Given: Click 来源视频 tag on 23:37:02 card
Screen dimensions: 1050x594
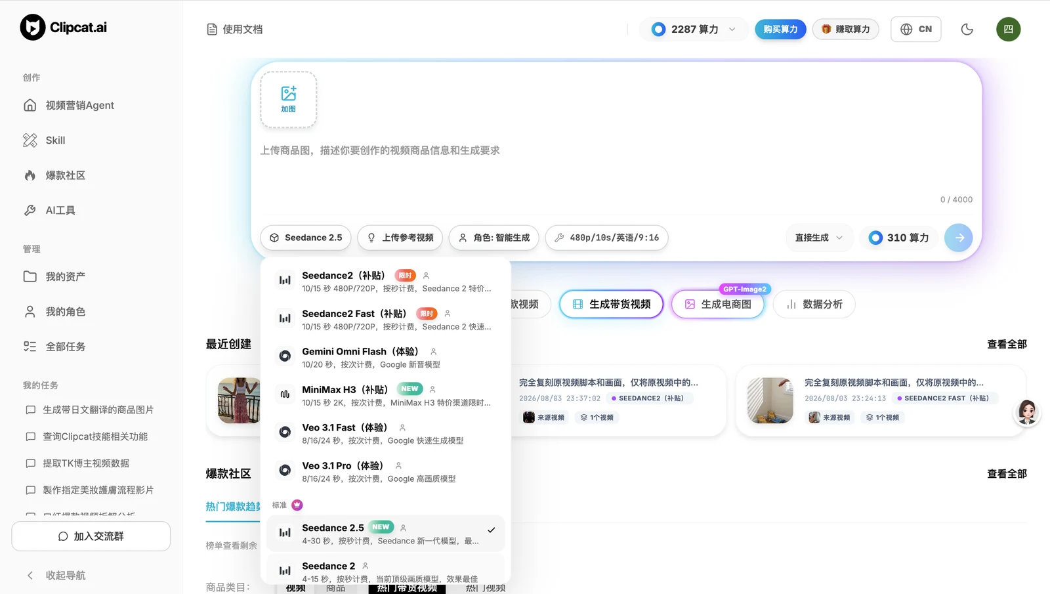Looking at the screenshot, I should tap(545, 417).
